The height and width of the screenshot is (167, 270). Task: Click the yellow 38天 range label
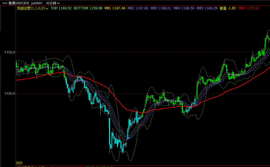click(x=19, y=163)
